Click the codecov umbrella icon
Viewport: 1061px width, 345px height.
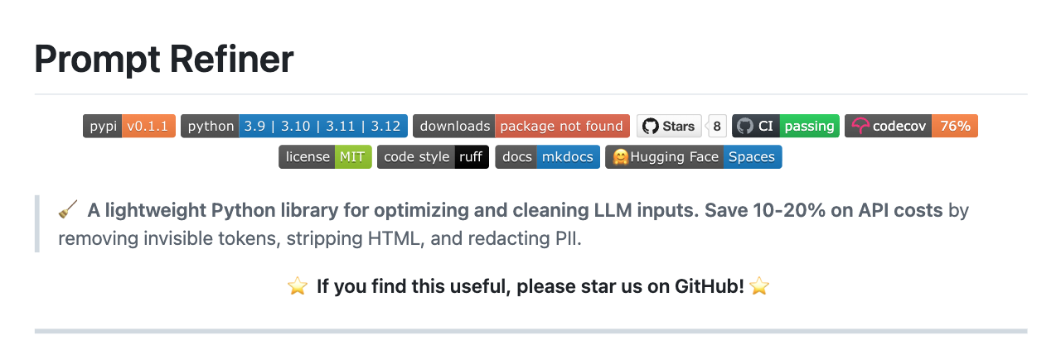[860, 126]
